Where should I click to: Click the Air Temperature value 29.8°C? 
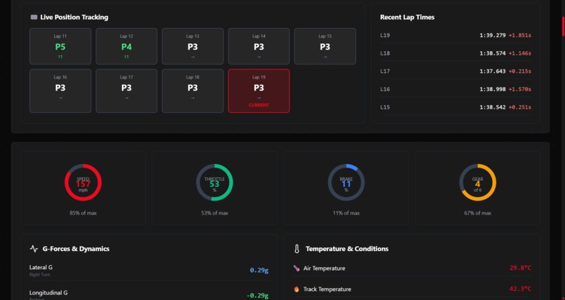[520, 268]
